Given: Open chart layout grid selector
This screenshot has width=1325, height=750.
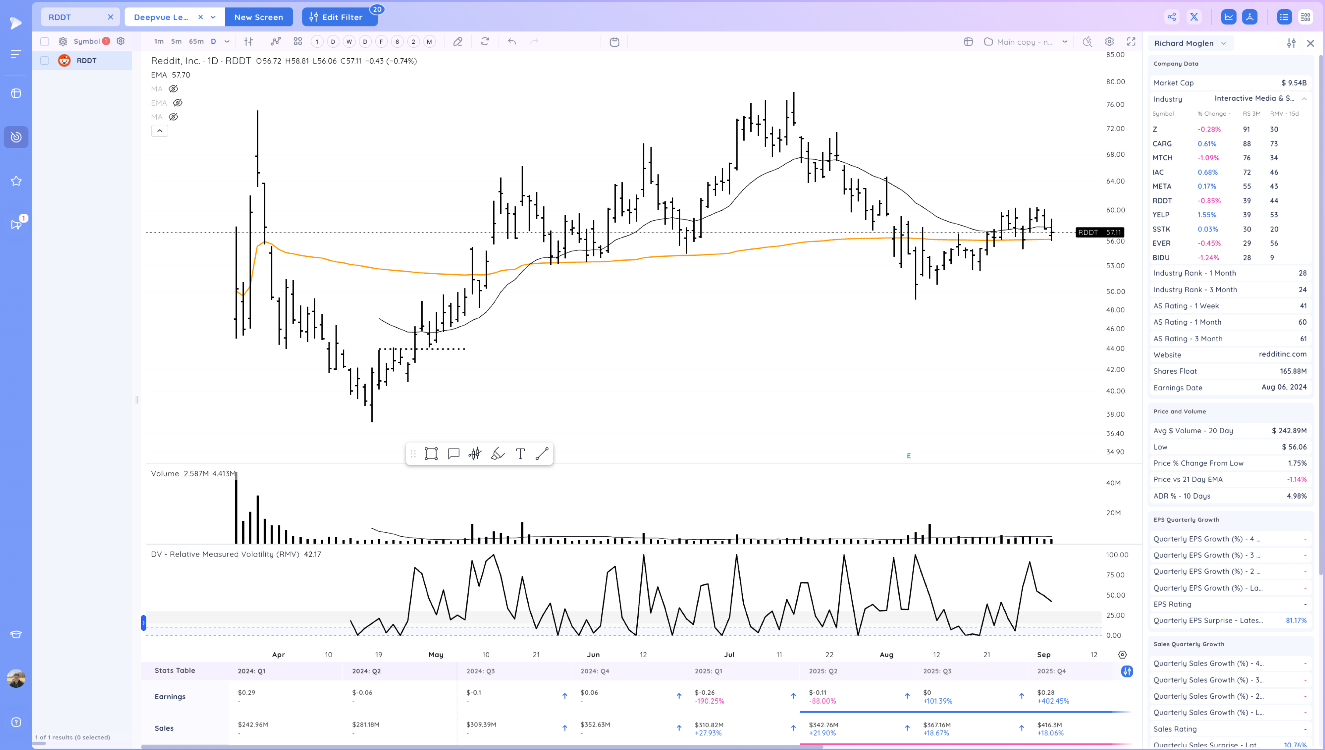Looking at the screenshot, I should pos(968,42).
